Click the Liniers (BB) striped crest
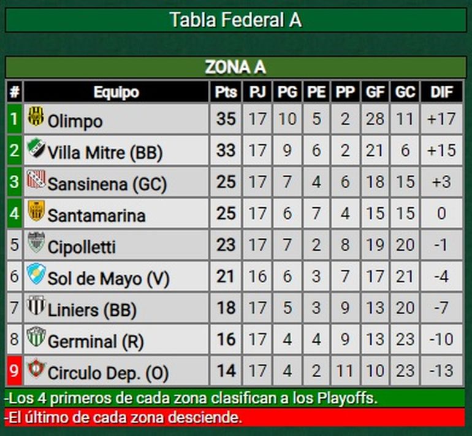472x436 pixels. [36, 307]
